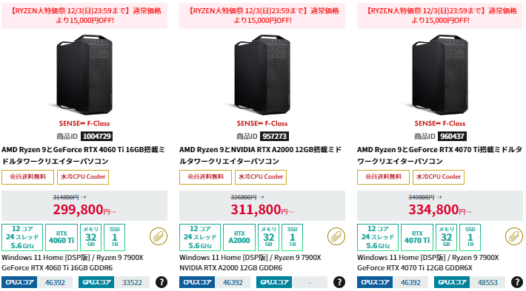526x291 pixels.
Task: Open product image of ID 957273 tower
Action: (262, 75)
